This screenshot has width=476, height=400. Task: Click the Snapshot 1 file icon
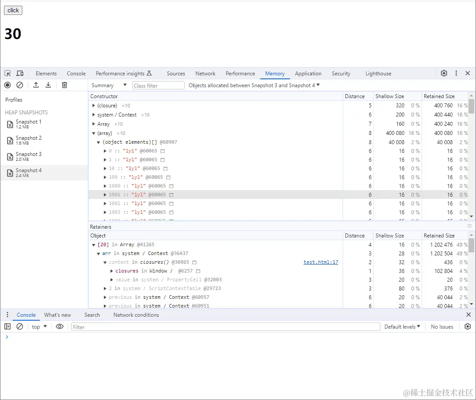click(x=10, y=124)
